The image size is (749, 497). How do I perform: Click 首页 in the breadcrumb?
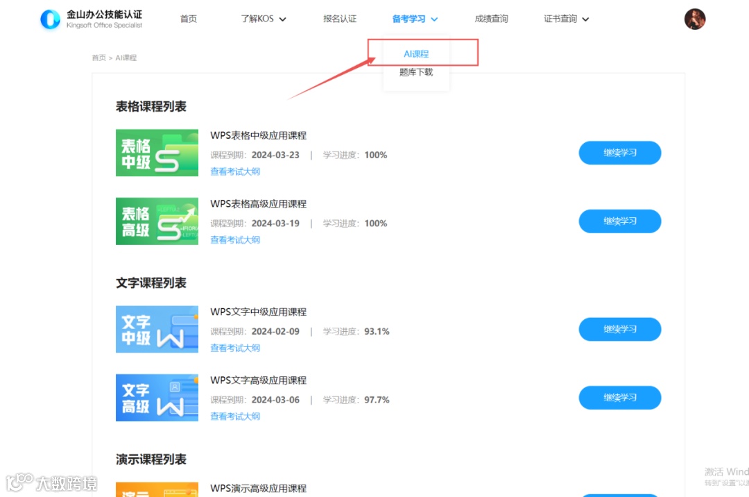point(99,58)
